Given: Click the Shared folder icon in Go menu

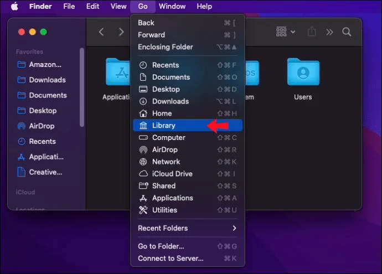Looking at the screenshot, I should tap(143, 186).
